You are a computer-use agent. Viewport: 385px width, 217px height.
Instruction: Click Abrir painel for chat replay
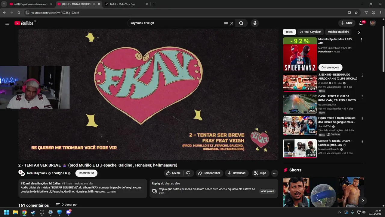point(267,191)
